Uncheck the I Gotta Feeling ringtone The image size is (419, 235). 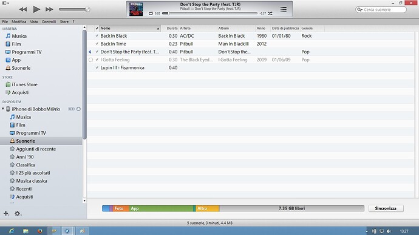pyautogui.click(x=97, y=60)
